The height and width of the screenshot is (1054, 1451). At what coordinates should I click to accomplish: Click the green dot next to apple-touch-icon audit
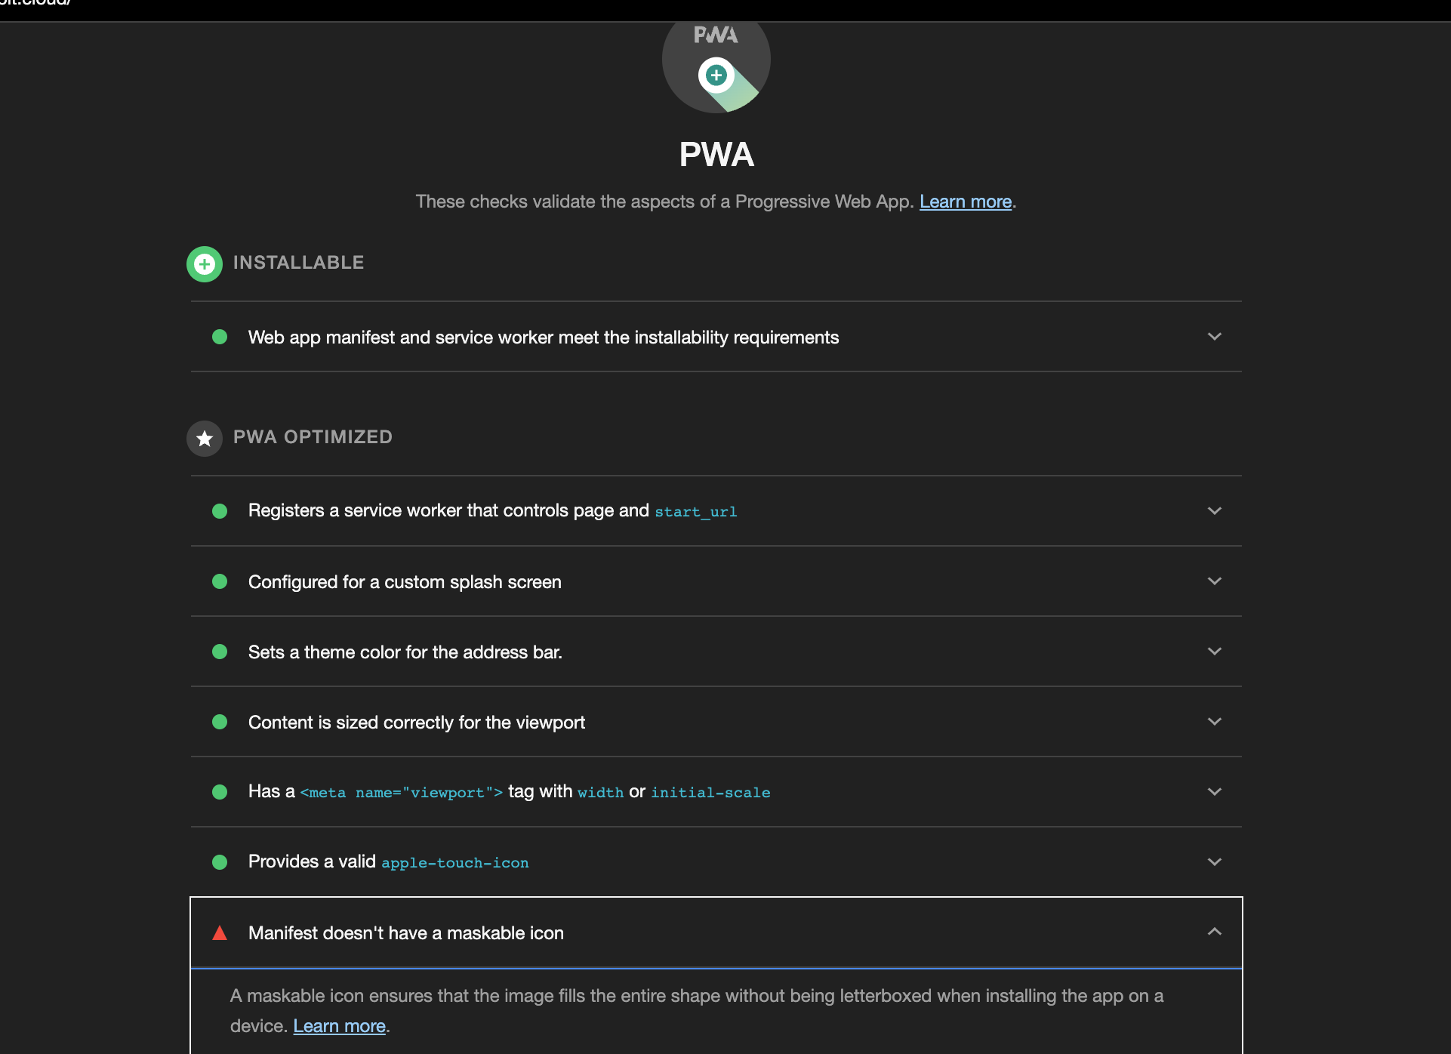click(x=220, y=862)
